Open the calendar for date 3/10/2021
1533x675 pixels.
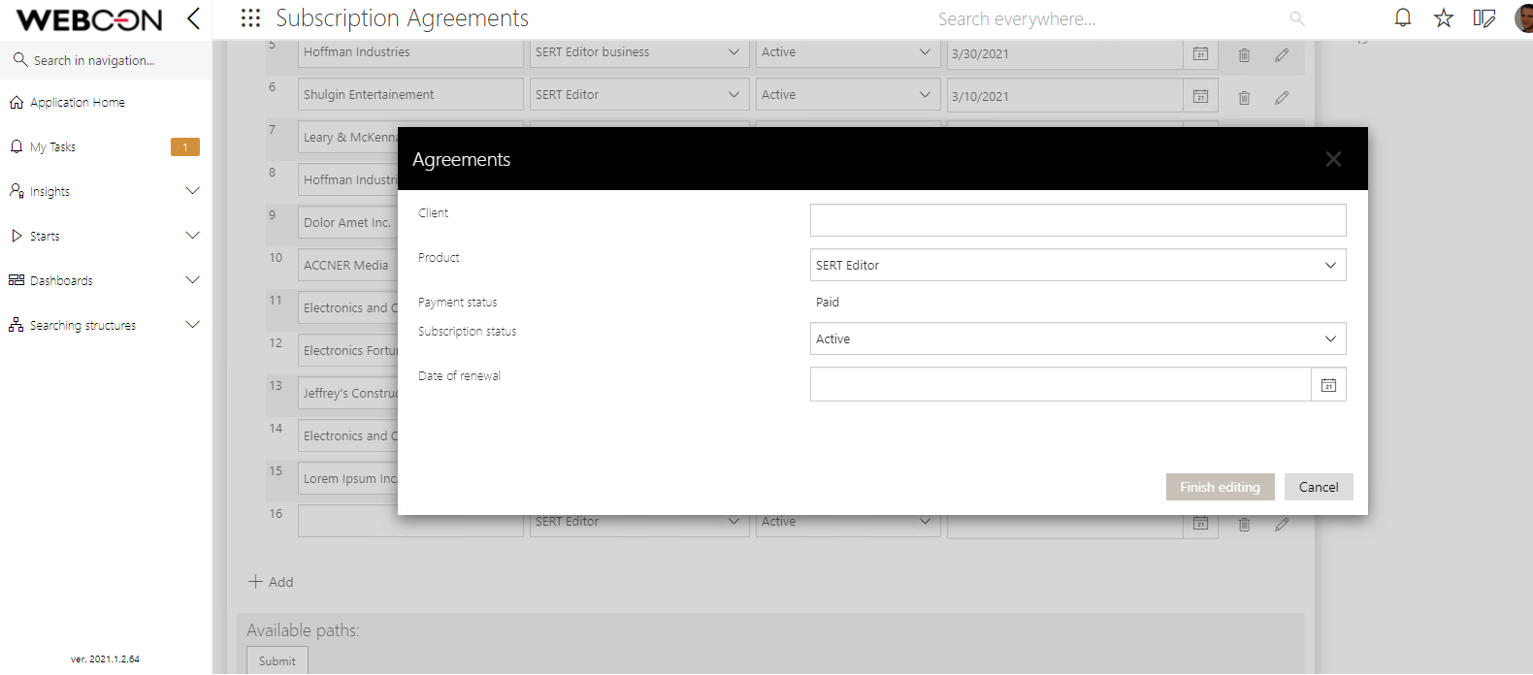1200,96
